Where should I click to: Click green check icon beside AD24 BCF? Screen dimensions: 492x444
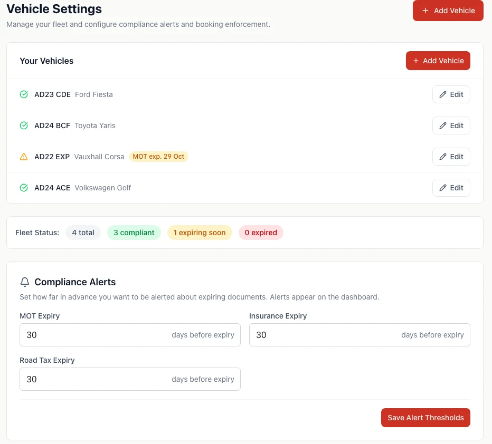click(x=24, y=126)
